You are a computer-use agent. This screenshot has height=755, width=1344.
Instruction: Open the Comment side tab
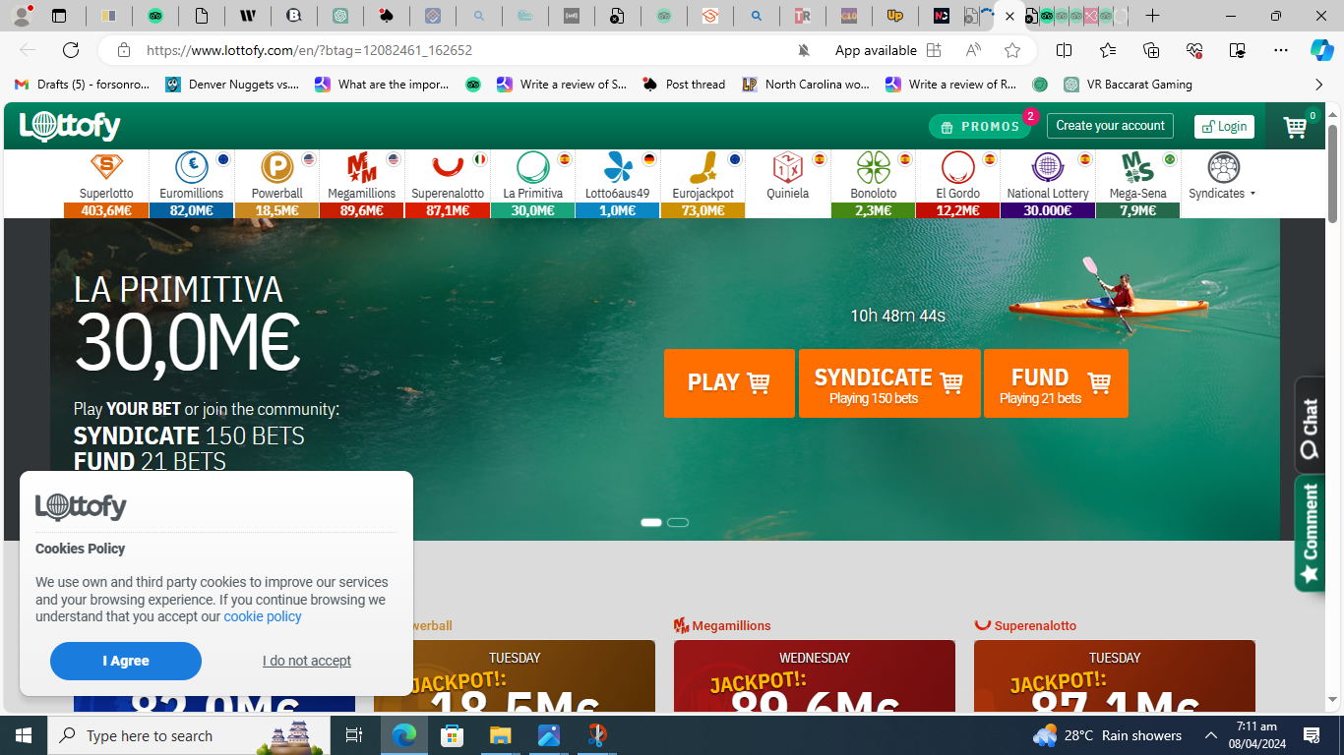[x=1310, y=533]
